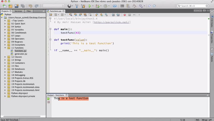Select the Python.nbproject folder
Image resolution: width=214 pixels, height=121 pixels.
tap(19, 93)
